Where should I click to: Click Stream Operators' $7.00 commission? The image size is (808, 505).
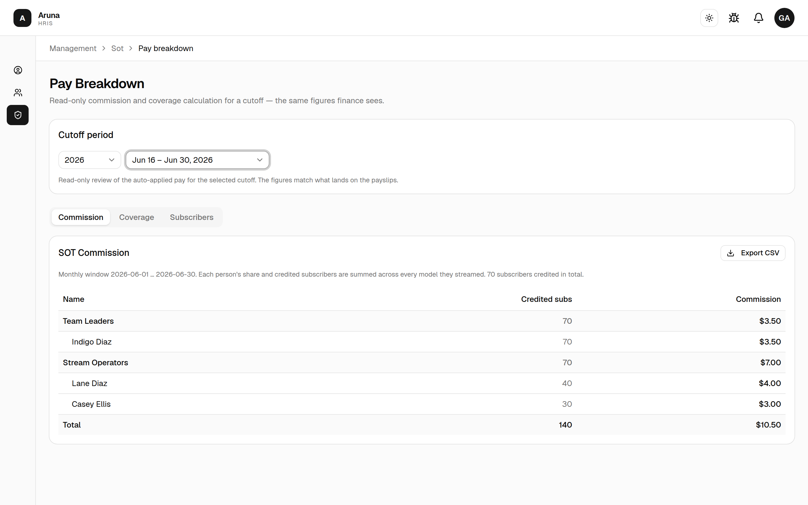(x=770, y=362)
